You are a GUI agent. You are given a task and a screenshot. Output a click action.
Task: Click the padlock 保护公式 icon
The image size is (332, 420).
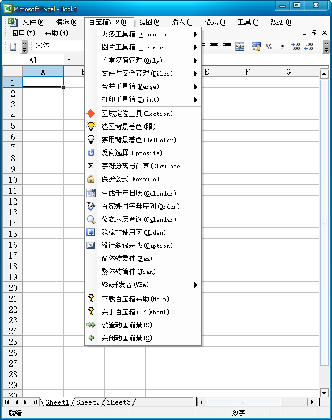(91, 179)
